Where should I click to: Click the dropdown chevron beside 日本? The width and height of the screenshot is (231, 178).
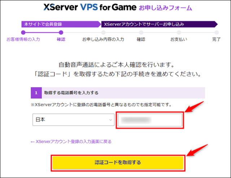click(110, 120)
